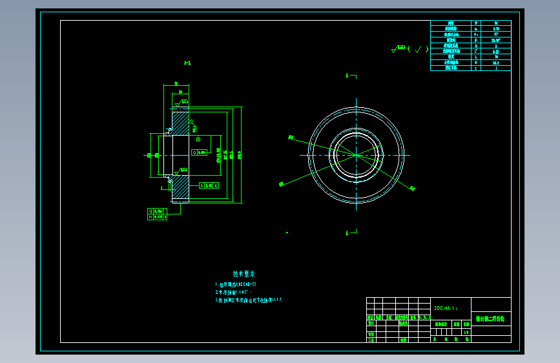Select the circle-symbol tolerance frame near the bore

point(200,152)
